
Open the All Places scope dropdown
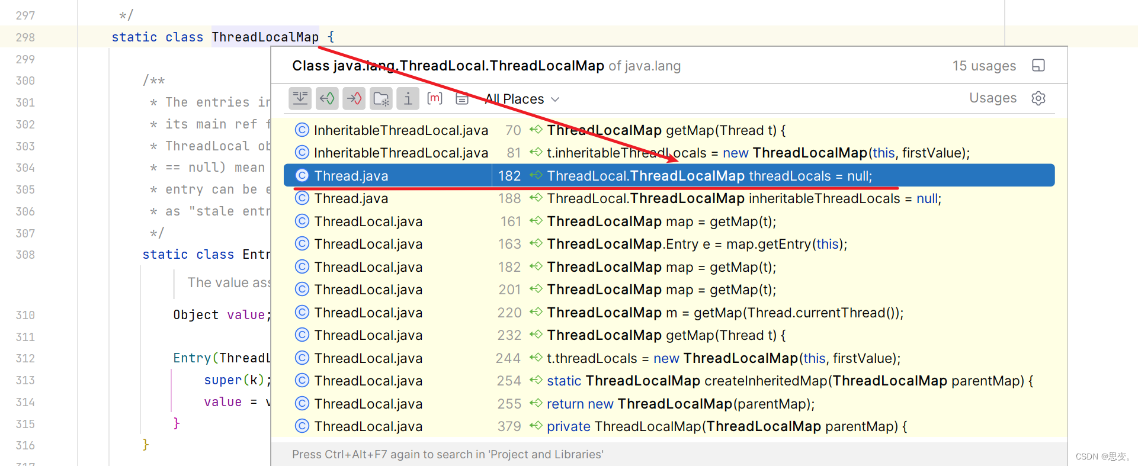click(x=522, y=99)
